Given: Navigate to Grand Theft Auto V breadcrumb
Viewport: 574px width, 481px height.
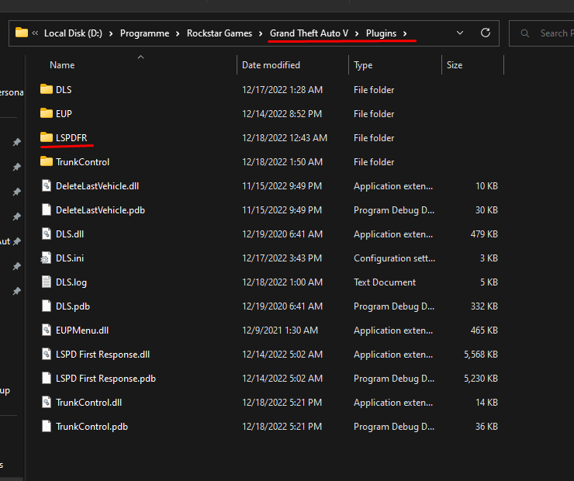Looking at the screenshot, I should coord(309,33).
